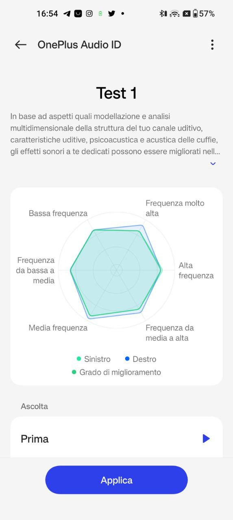233x520 pixels.
Task: Tap the Grado di miglioramento legend dot
Action: (74, 372)
